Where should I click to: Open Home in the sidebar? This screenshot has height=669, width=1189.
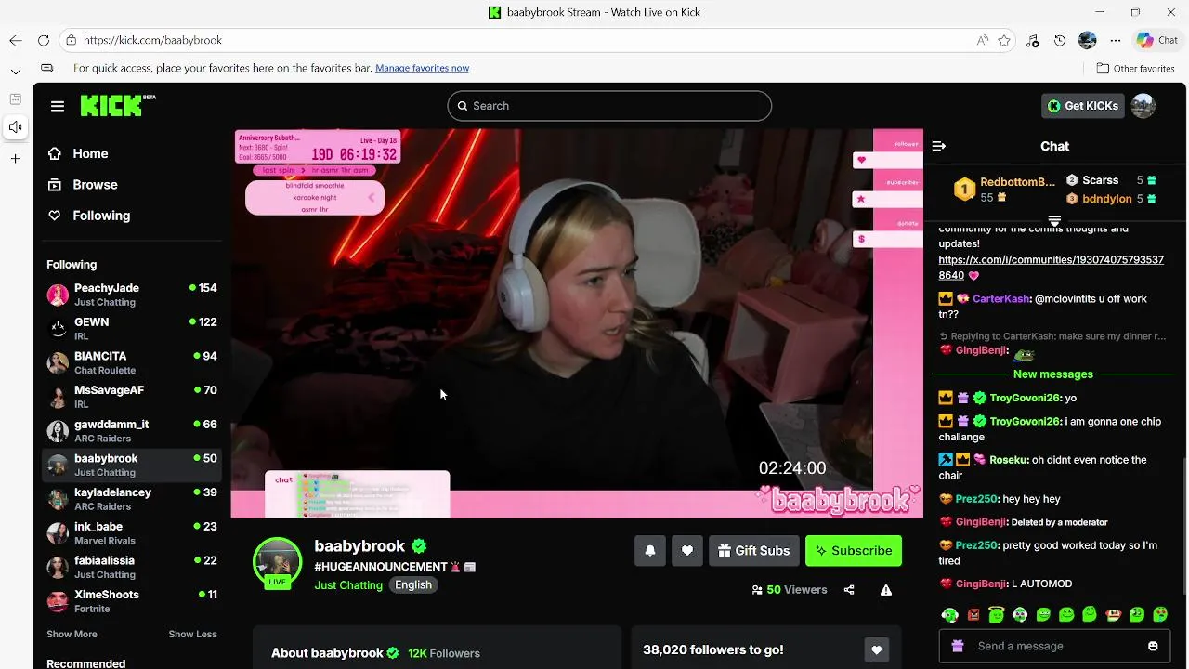(x=90, y=153)
